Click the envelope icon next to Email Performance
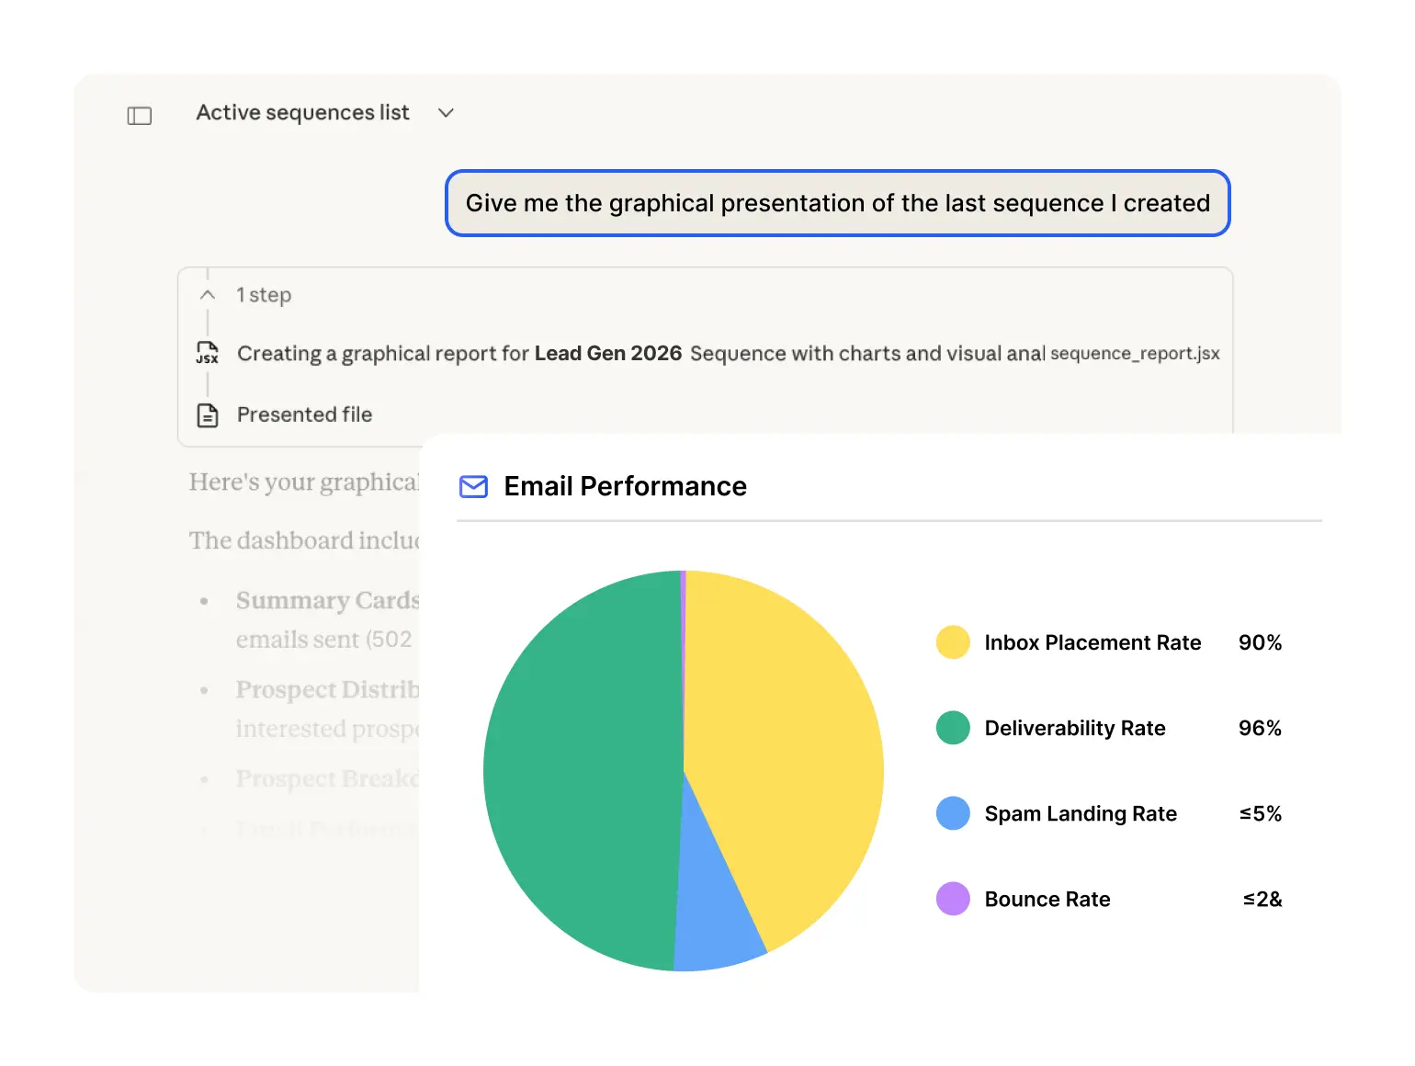The height and width of the screenshot is (1066, 1415). pyautogui.click(x=473, y=487)
